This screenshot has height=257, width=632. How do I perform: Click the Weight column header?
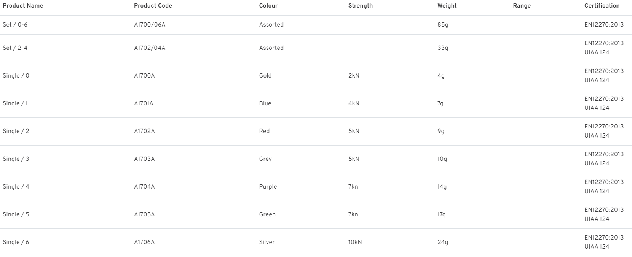point(447,6)
